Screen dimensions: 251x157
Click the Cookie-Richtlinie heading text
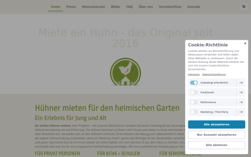(x=208, y=45)
